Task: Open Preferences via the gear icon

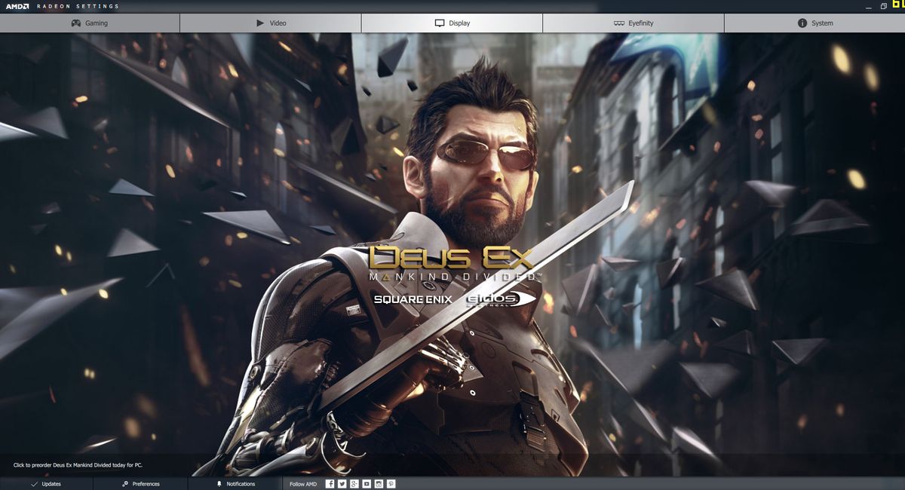Action: pos(125,484)
